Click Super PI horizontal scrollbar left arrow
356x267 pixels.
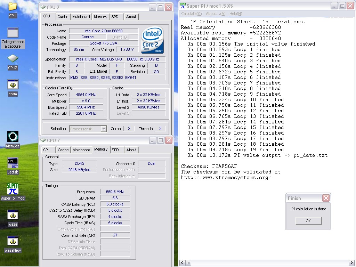tap(182, 263)
